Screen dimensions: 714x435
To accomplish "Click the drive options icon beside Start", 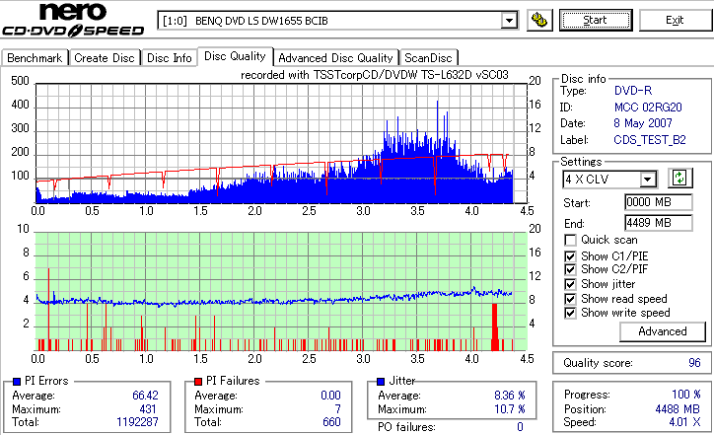I will (x=539, y=20).
